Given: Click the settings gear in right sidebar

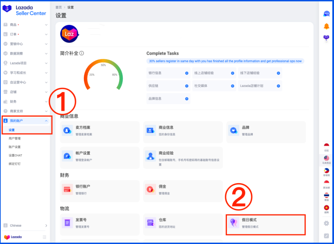Looking at the screenshot, I should click(x=326, y=223).
